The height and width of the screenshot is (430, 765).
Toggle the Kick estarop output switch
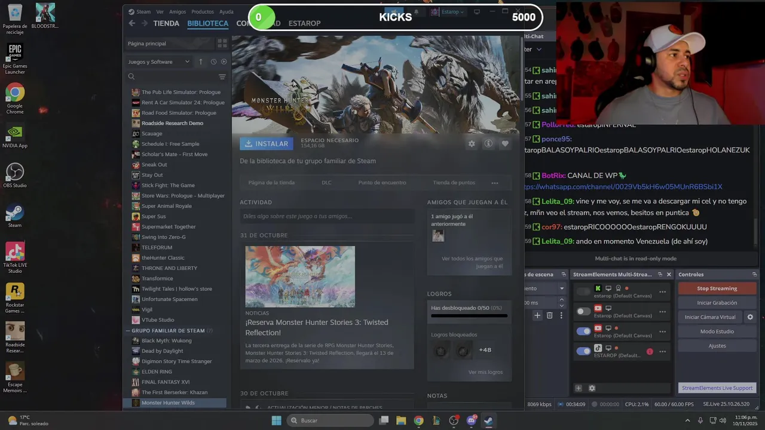583,291
